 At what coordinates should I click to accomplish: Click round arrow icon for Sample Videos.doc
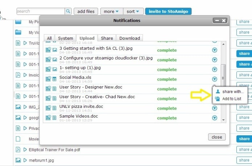click(214, 118)
